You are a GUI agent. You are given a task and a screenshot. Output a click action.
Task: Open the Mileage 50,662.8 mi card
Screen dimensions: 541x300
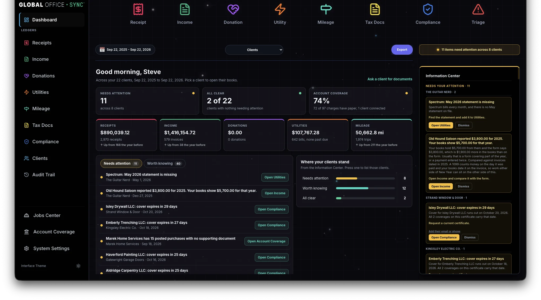pos(381,135)
